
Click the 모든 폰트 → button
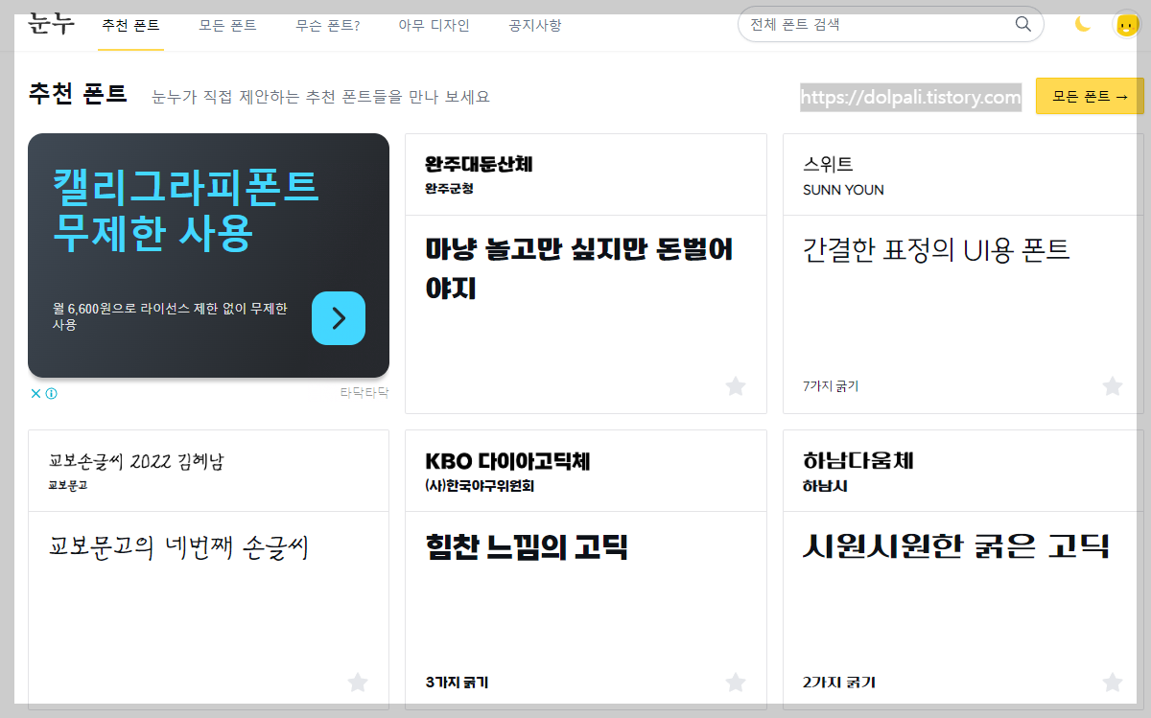[1089, 96]
